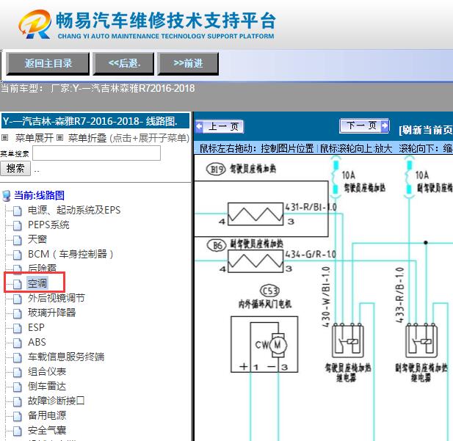Screen dimensions: 453x441
Task: Click the page icon beside ESP
Action: click(18, 329)
